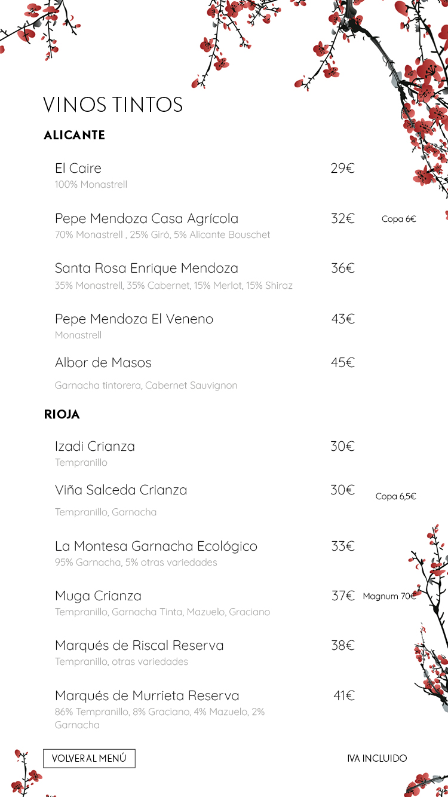Click the 45€ price of Albor de Masos

pyautogui.click(x=343, y=363)
